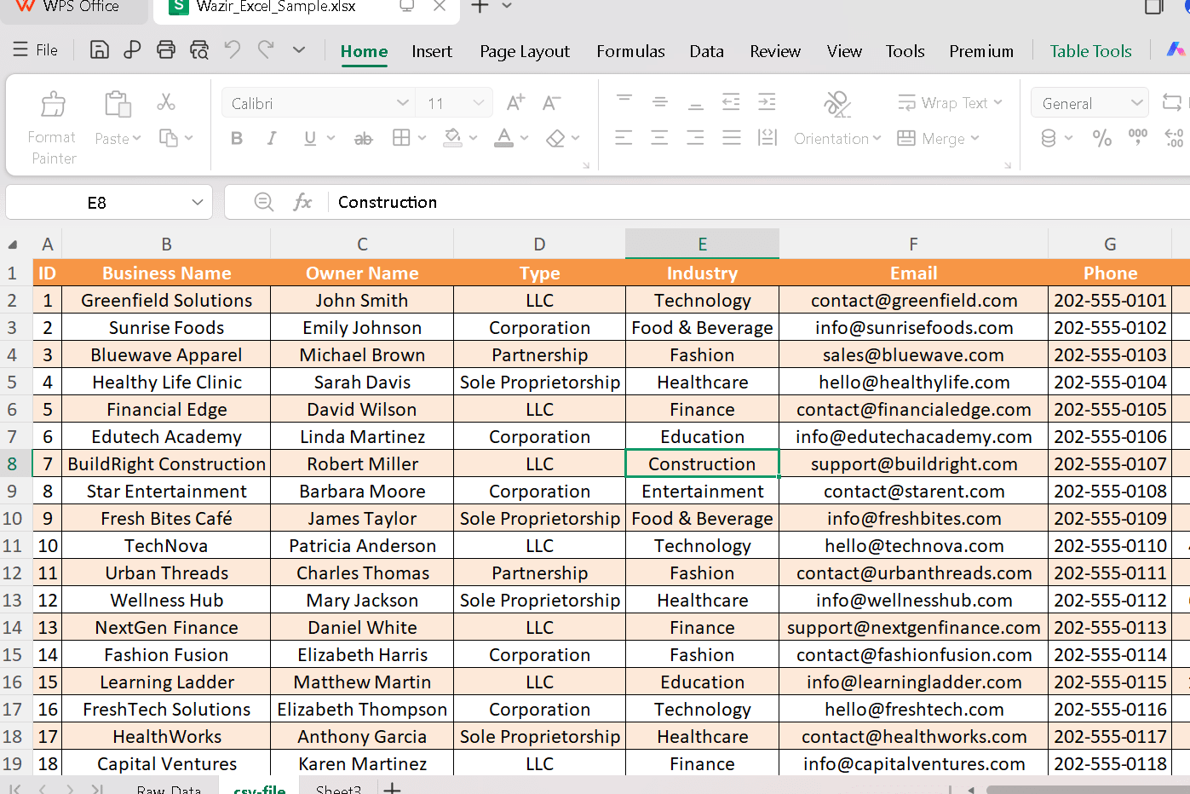The image size is (1190, 794).
Task: Apply font color with underlined A
Action: (504, 138)
